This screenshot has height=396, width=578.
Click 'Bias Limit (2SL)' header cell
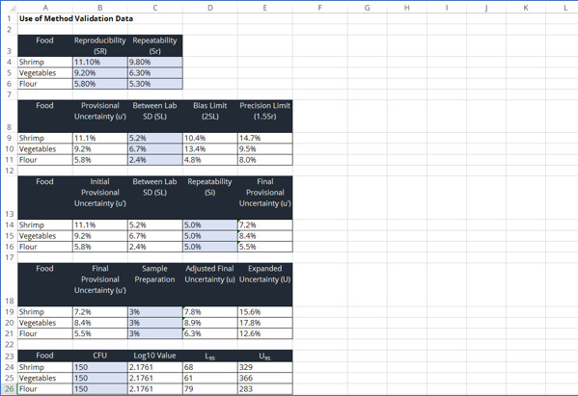tap(210, 117)
